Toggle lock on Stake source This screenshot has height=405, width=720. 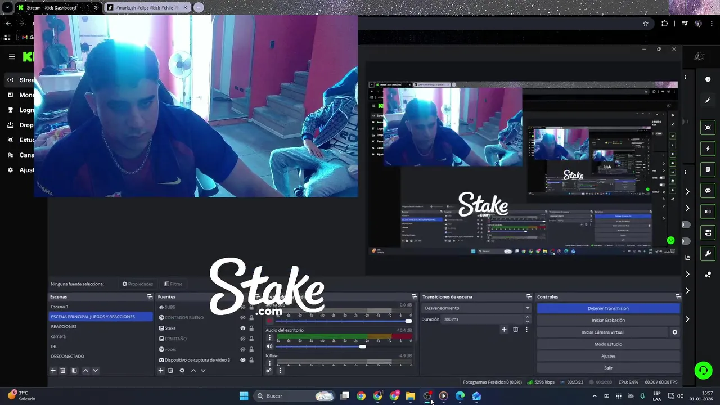point(251,328)
